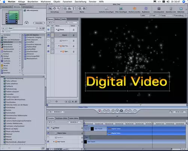The width and height of the screenshot is (188, 151).
Task: Click the record button in transport
Action: click(100, 111)
